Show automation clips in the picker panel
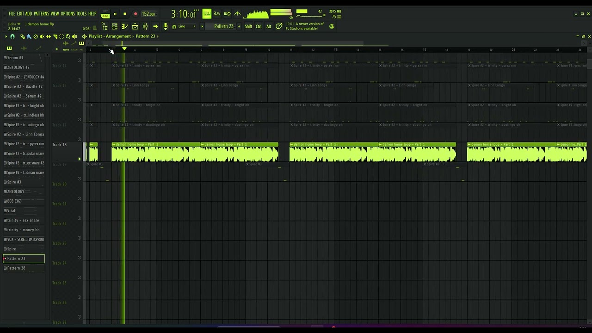The image size is (592, 333). pos(39,48)
